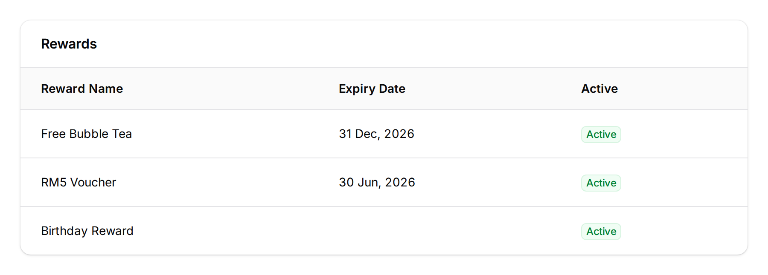Click empty expiry cell for Birthday Reward
Image resolution: width=768 pixels, height=275 pixels.
click(x=376, y=231)
